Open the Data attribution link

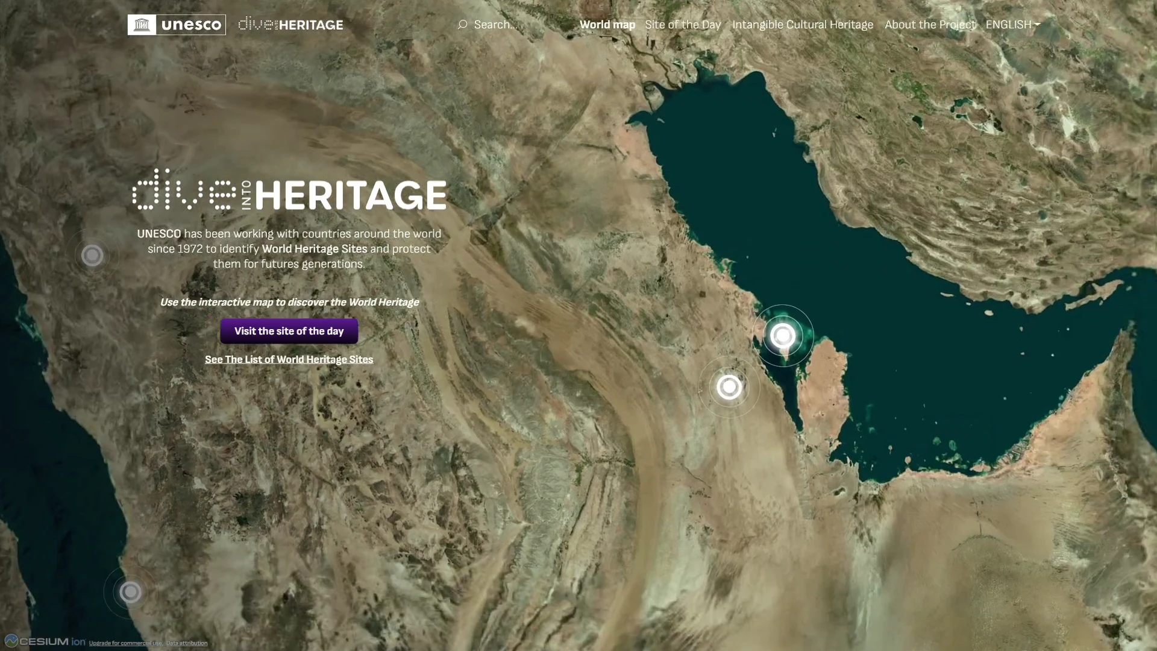click(x=187, y=643)
